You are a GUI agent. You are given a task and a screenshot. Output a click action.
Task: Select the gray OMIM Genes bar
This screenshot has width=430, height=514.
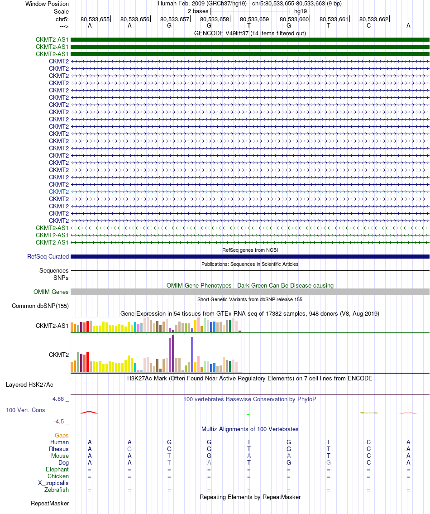[250, 292]
